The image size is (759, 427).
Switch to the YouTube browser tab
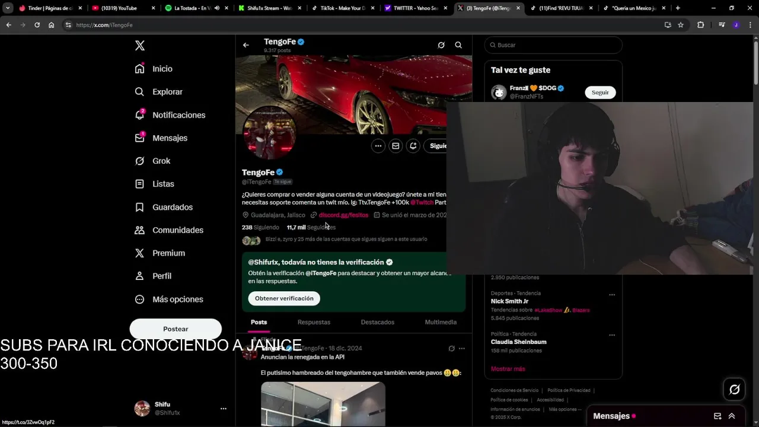pyautogui.click(x=123, y=8)
